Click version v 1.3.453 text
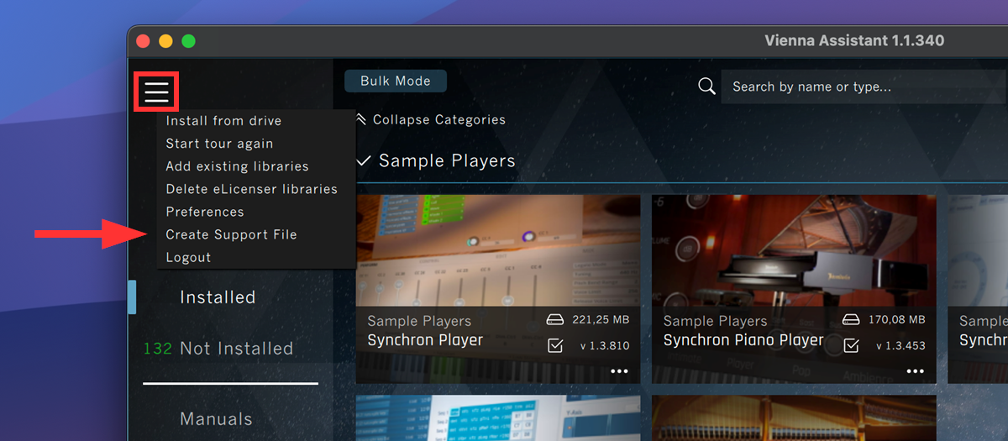 click(900, 345)
